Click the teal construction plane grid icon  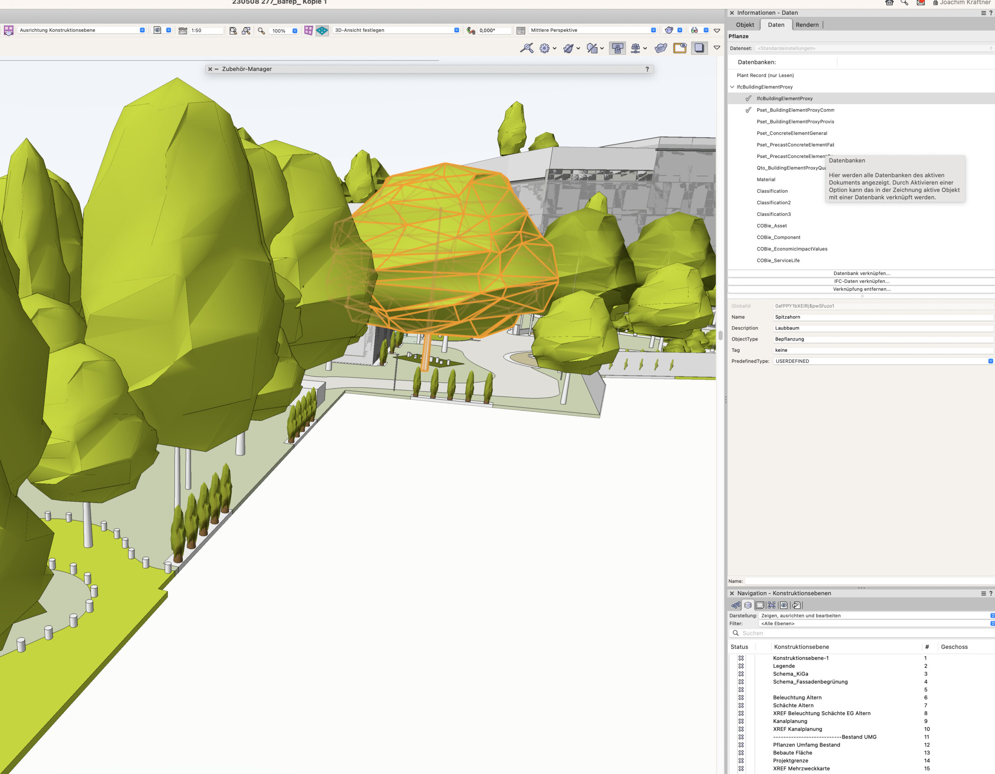click(322, 31)
